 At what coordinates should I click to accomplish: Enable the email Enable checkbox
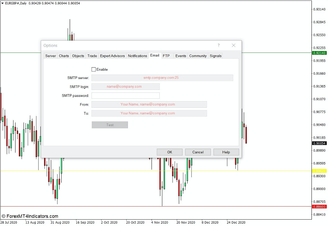94,69
